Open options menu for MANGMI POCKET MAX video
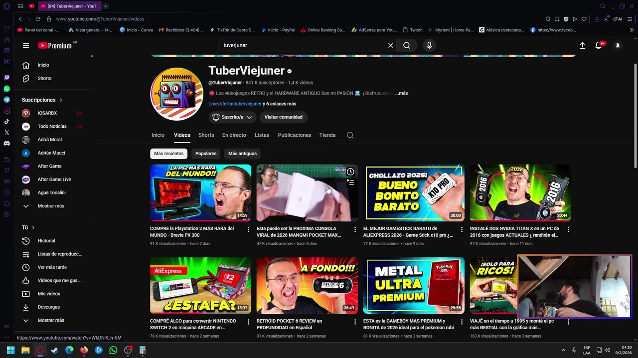The image size is (638, 358). point(355,229)
